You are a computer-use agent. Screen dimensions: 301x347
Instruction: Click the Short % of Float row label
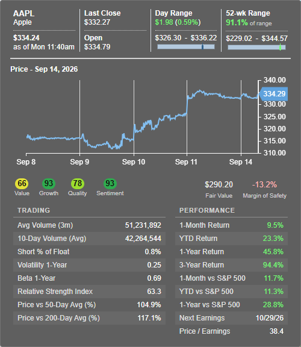(x=43, y=252)
